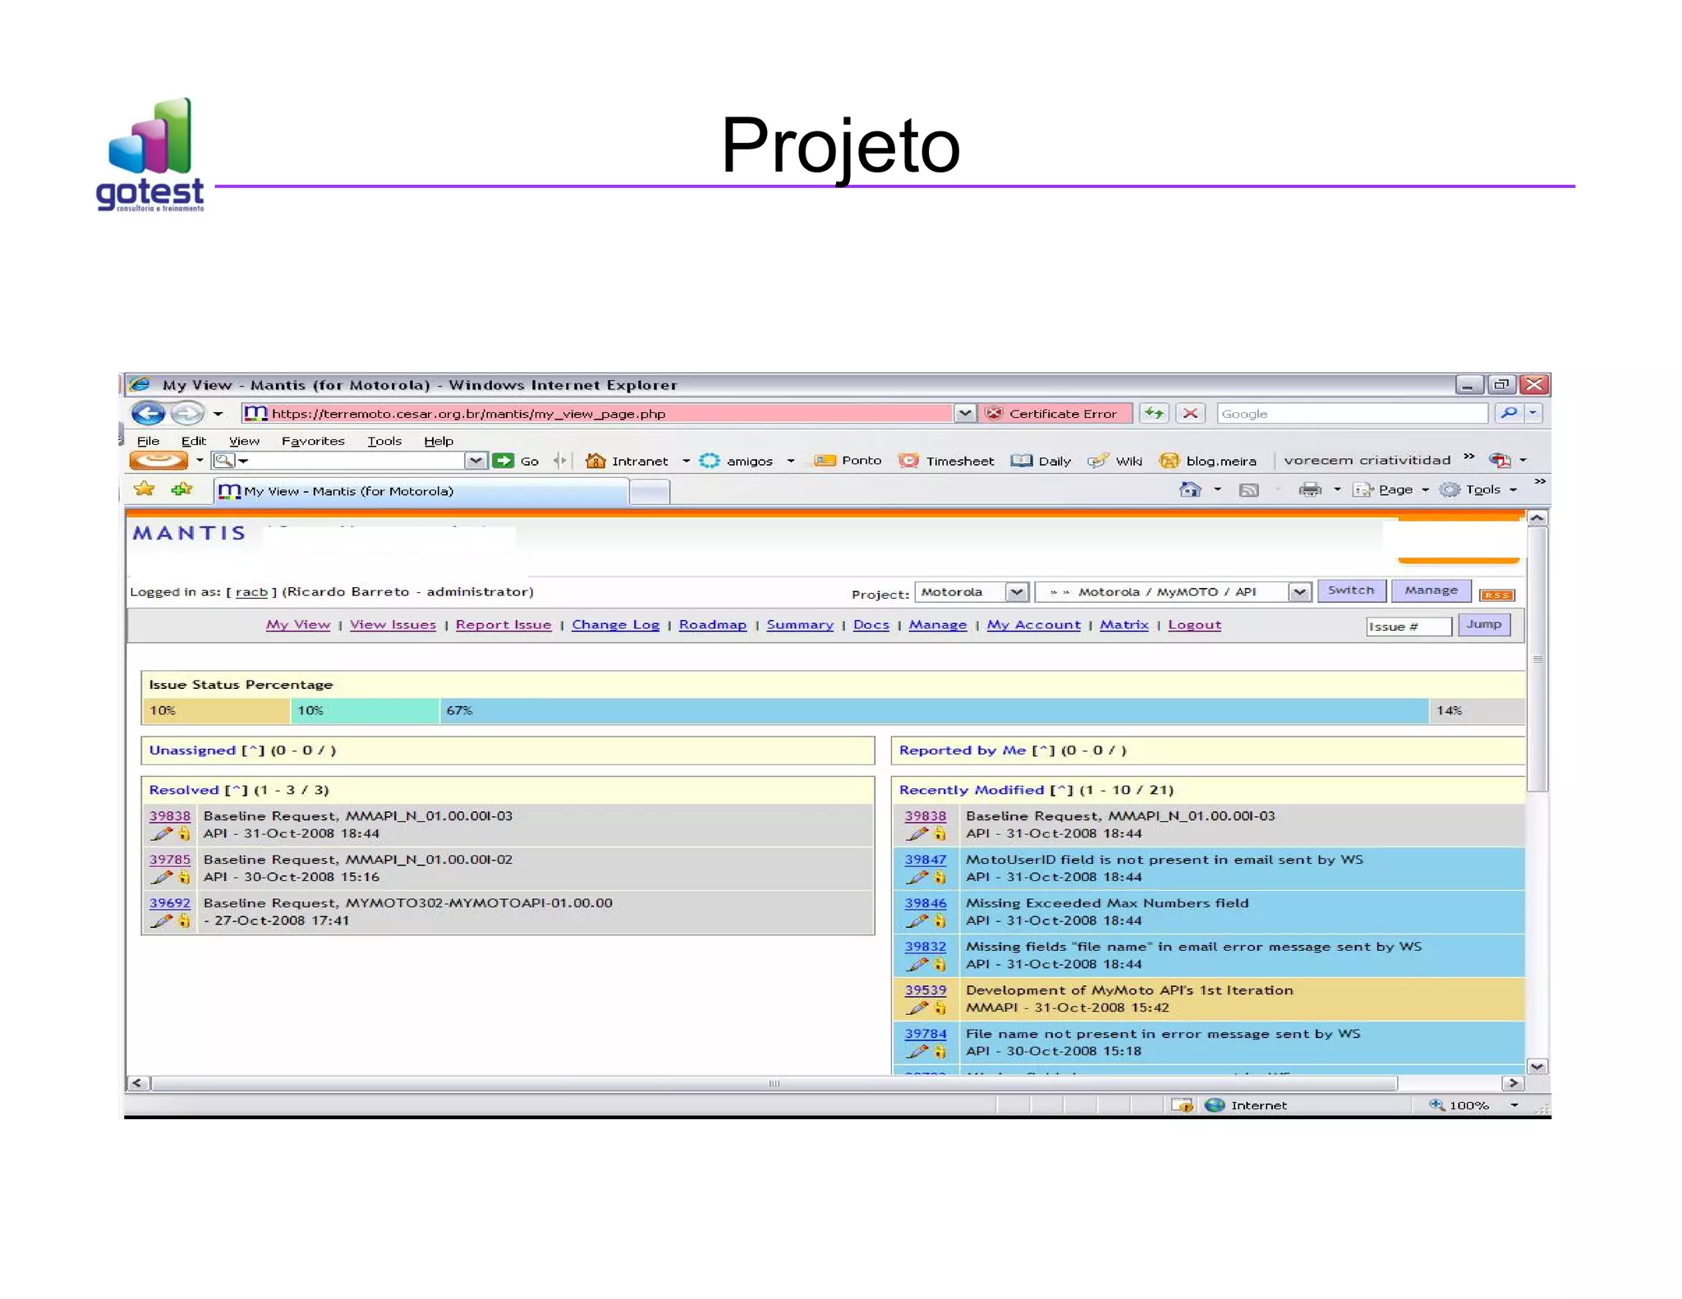Toggle the Unassigned [^] section
Viewport: 1682px width, 1299px height.
(253, 750)
